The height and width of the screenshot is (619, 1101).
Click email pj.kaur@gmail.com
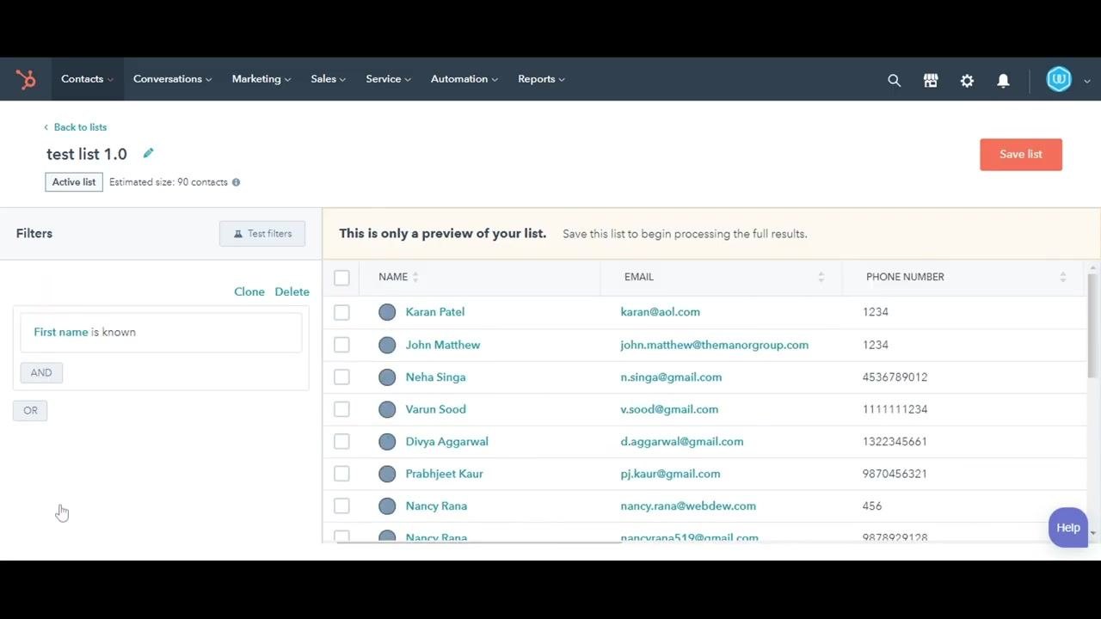(670, 474)
